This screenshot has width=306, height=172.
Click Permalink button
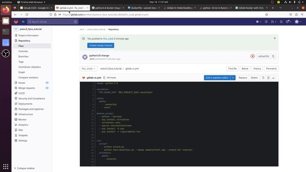pos(271,69)
